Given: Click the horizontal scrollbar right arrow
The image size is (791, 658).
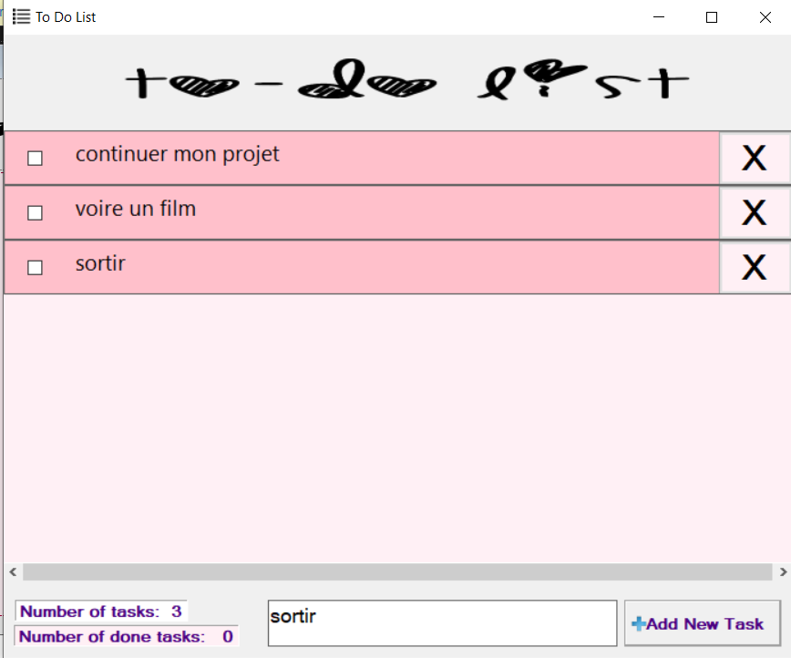Looking at the screenshot, I should (x=783, y=571).
